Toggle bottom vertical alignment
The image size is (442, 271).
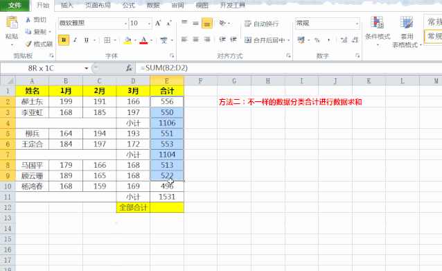(207, 24)
